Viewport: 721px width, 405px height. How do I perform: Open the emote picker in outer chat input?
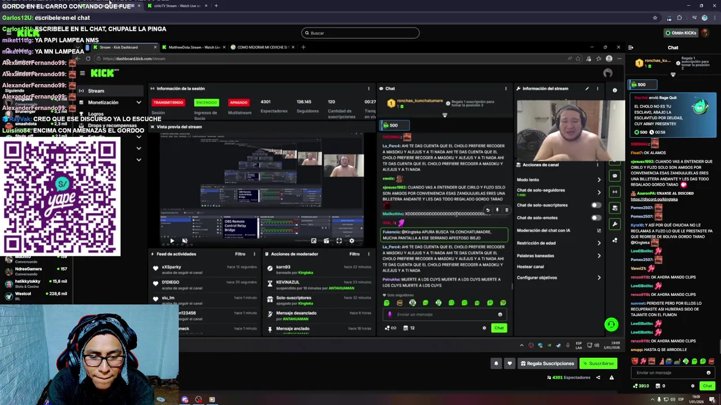coord(709,372)
